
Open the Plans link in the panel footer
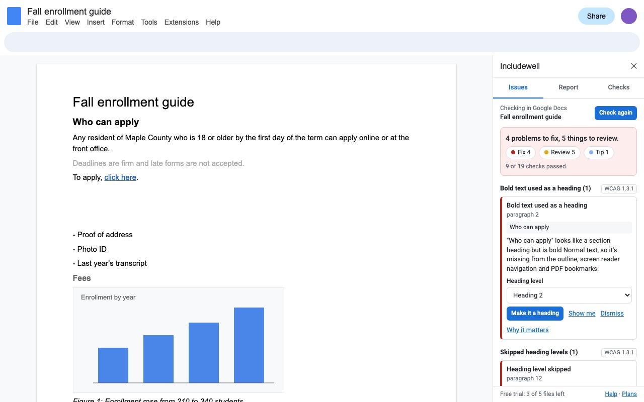tap(629, 394)
